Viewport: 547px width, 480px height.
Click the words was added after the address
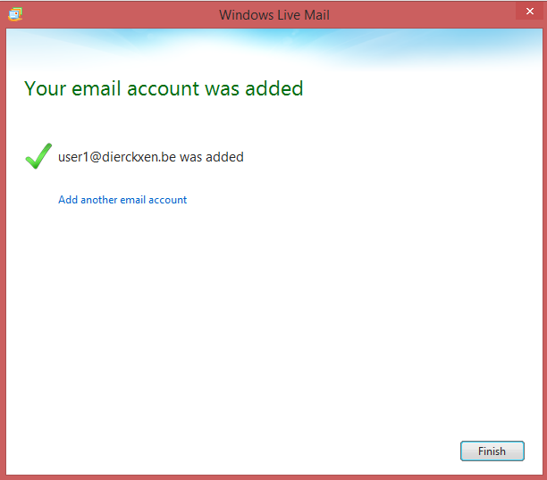[212, 157]
